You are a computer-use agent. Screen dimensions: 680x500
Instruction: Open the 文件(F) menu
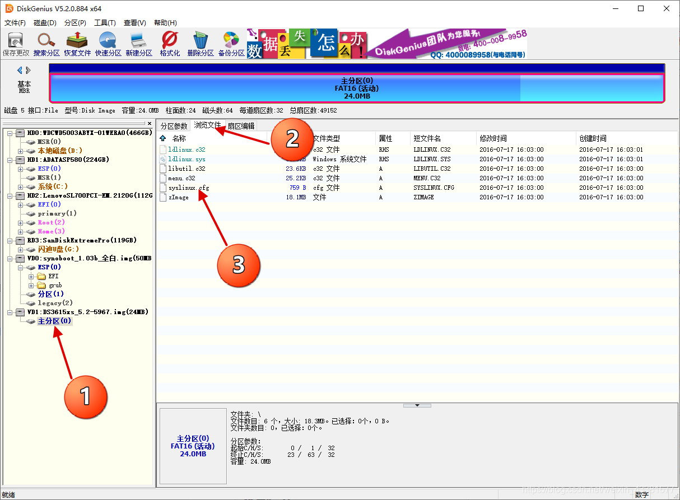pos(15,23)
